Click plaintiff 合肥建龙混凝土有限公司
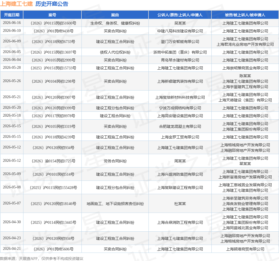 pyautogui.click(x=180, y=127)
